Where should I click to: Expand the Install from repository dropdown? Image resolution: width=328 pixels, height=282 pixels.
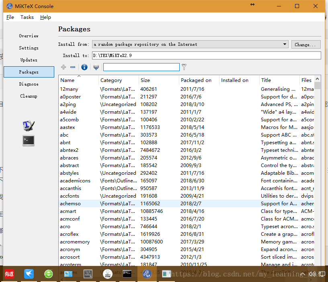(190, 44)
